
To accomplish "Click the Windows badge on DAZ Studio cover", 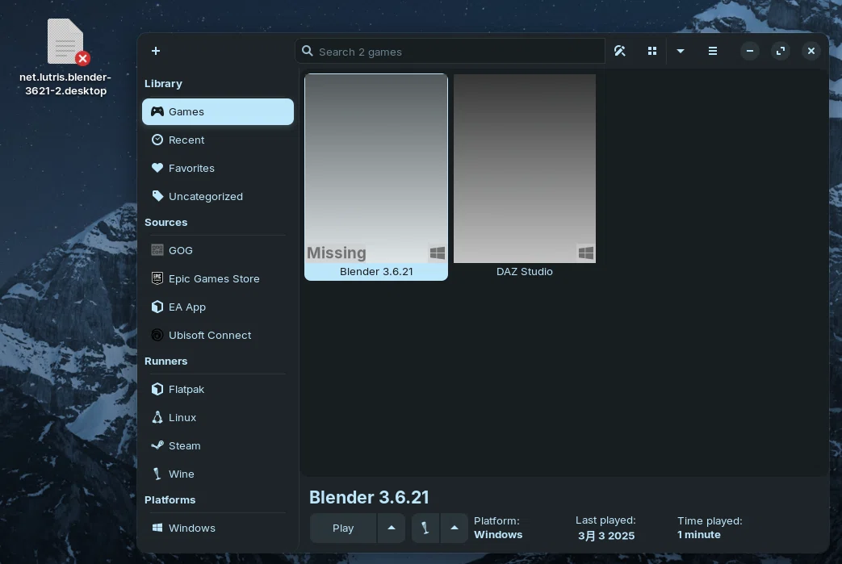I will (585, 253).
